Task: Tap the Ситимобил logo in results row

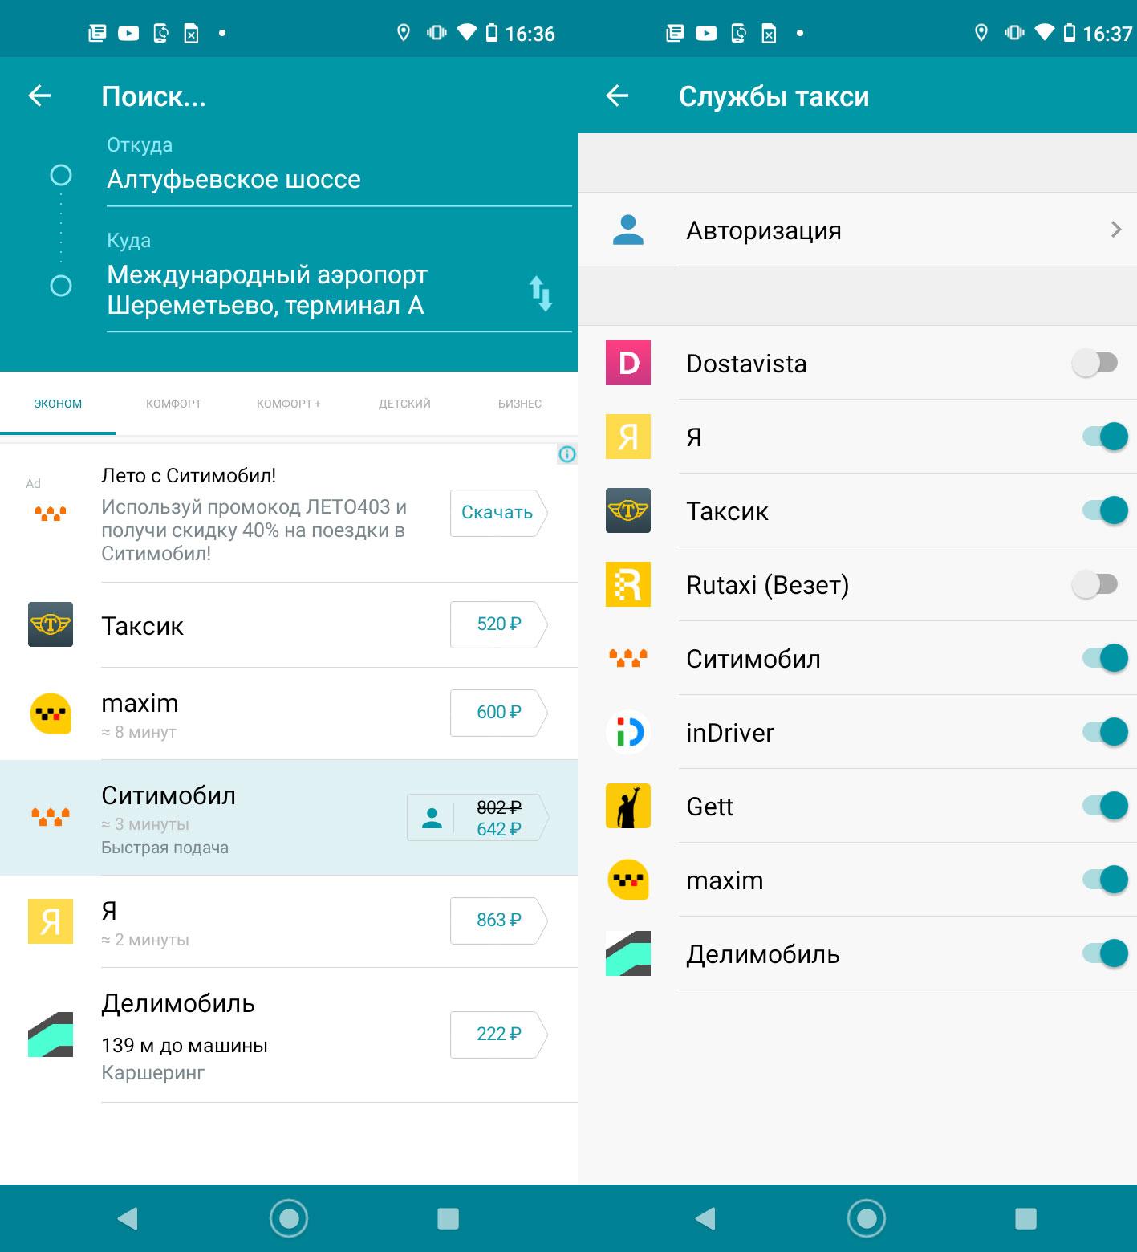Action: click(51, 817)
